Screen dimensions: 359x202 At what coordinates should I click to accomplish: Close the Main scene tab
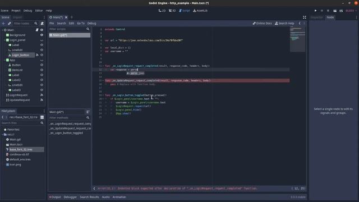pyautogui.click(x=66, y=17)
